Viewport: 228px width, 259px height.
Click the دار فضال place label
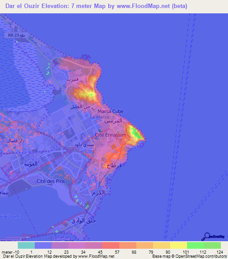pos(16,141)
